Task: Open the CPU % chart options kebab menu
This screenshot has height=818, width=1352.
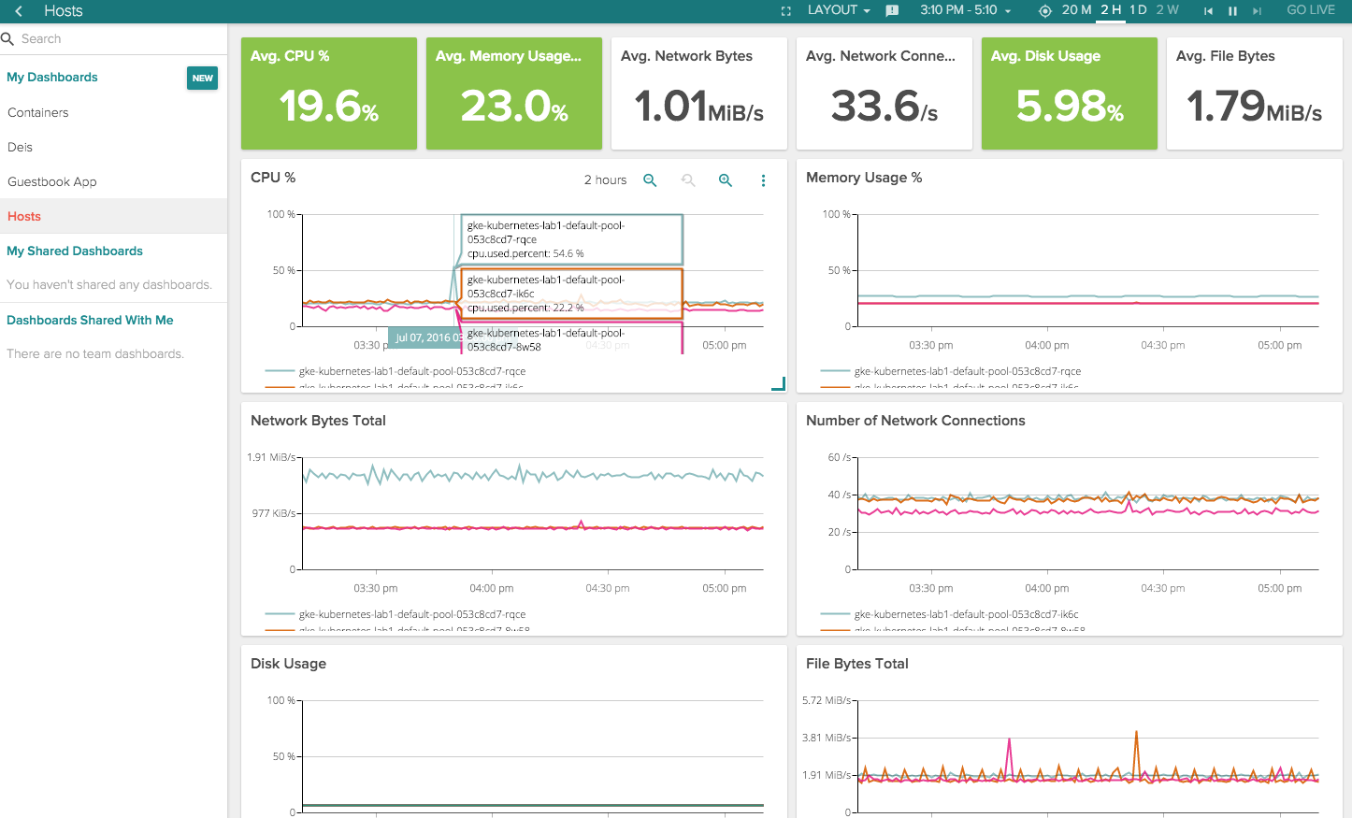Action: [764, 179]
